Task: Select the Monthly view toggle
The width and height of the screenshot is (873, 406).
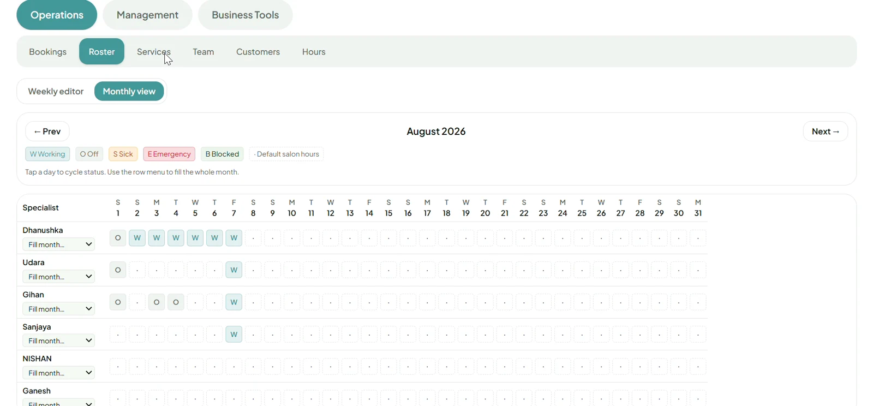Action: pos(129,91)
